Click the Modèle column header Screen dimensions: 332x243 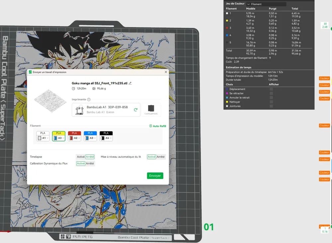coord(251,9)
